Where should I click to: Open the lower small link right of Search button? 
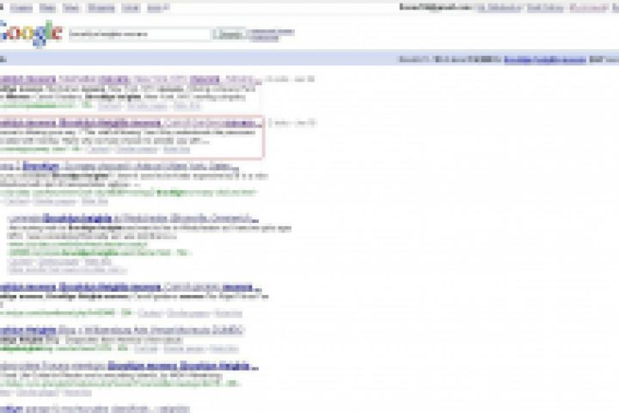pyautogui.click(x=265, y=38)
